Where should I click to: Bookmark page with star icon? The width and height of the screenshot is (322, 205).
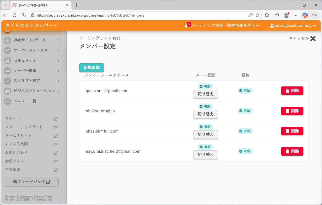pos(257,15)
